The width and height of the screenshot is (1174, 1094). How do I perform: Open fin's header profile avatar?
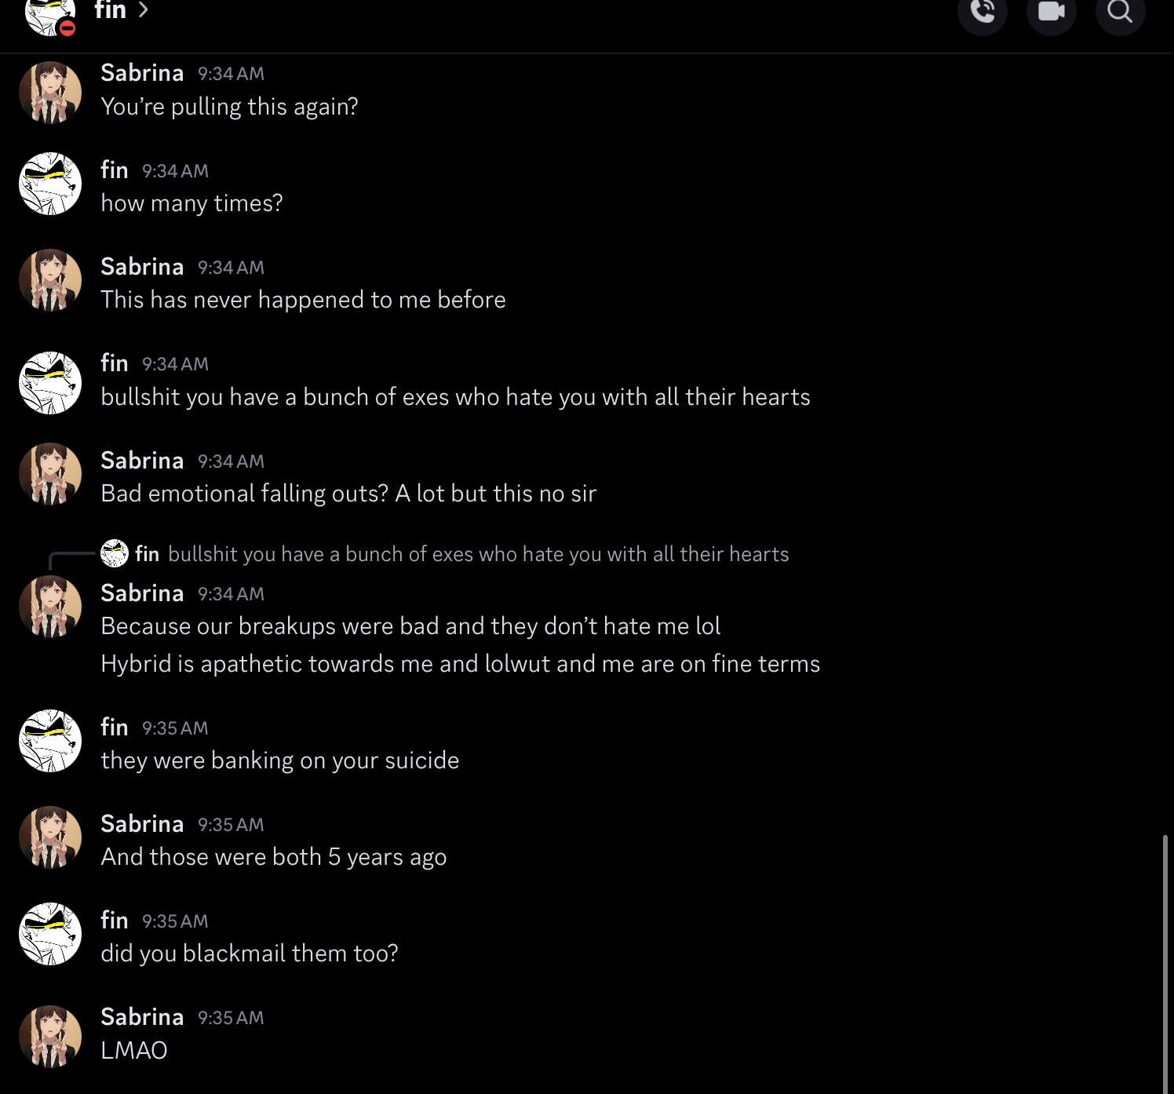(49, 16)
